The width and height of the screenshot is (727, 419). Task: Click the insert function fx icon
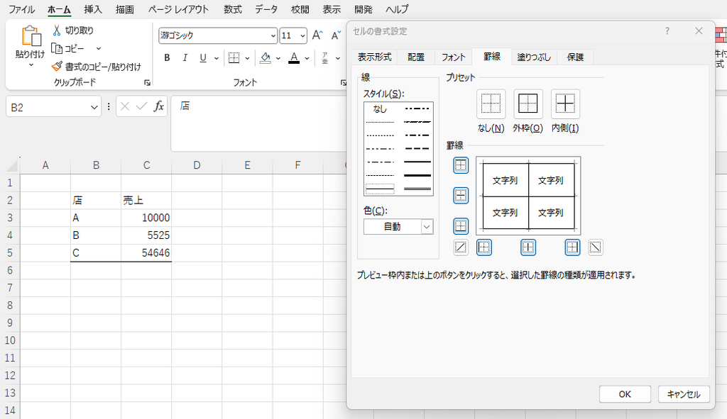coord(159,106)
